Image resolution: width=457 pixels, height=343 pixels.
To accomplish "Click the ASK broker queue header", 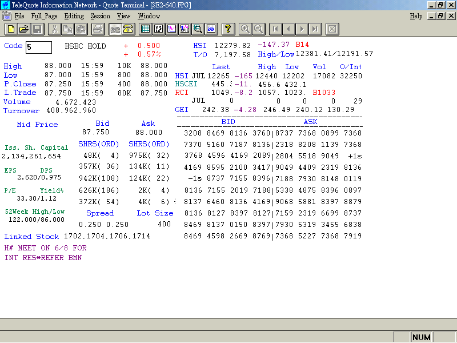I will pos(310,122).
